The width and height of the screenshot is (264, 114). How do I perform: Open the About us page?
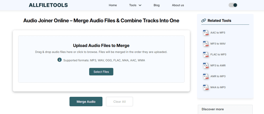178,5
